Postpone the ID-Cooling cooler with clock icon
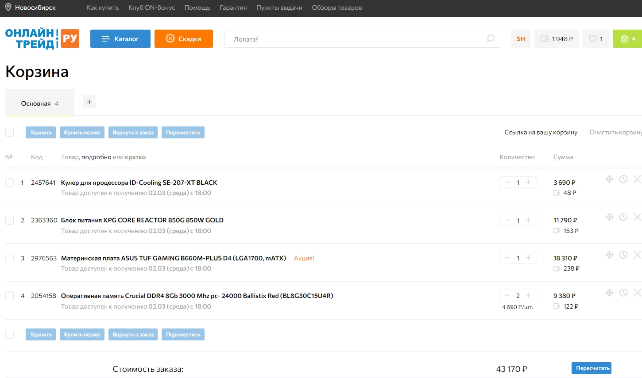Viewport: 642px width, 378px height. [623, 179]
